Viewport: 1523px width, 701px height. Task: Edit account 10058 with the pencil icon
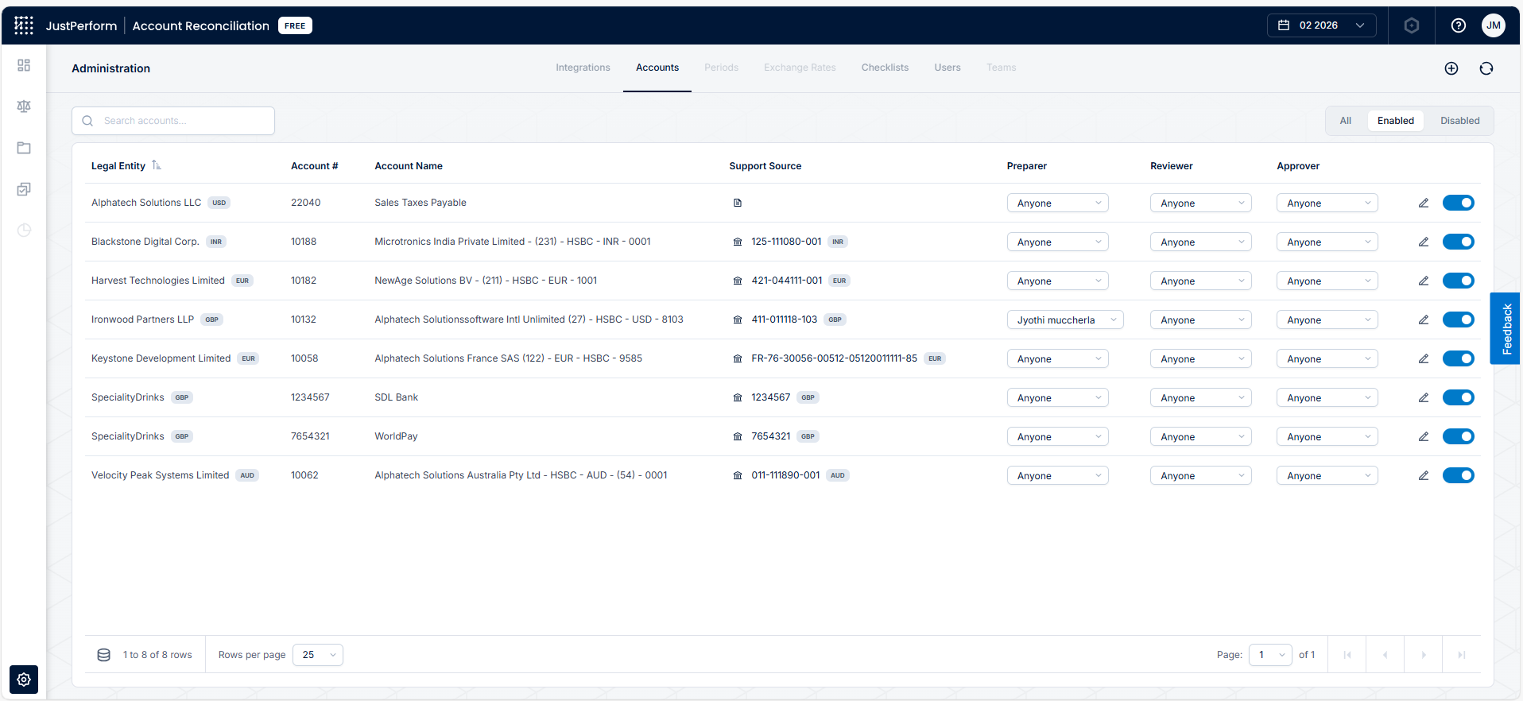[1424, 358]
